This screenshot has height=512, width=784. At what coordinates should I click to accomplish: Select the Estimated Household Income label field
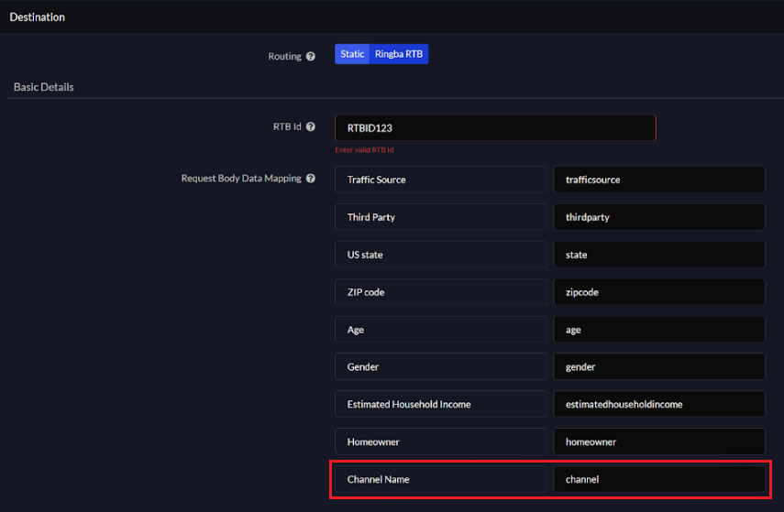point(440,404)
